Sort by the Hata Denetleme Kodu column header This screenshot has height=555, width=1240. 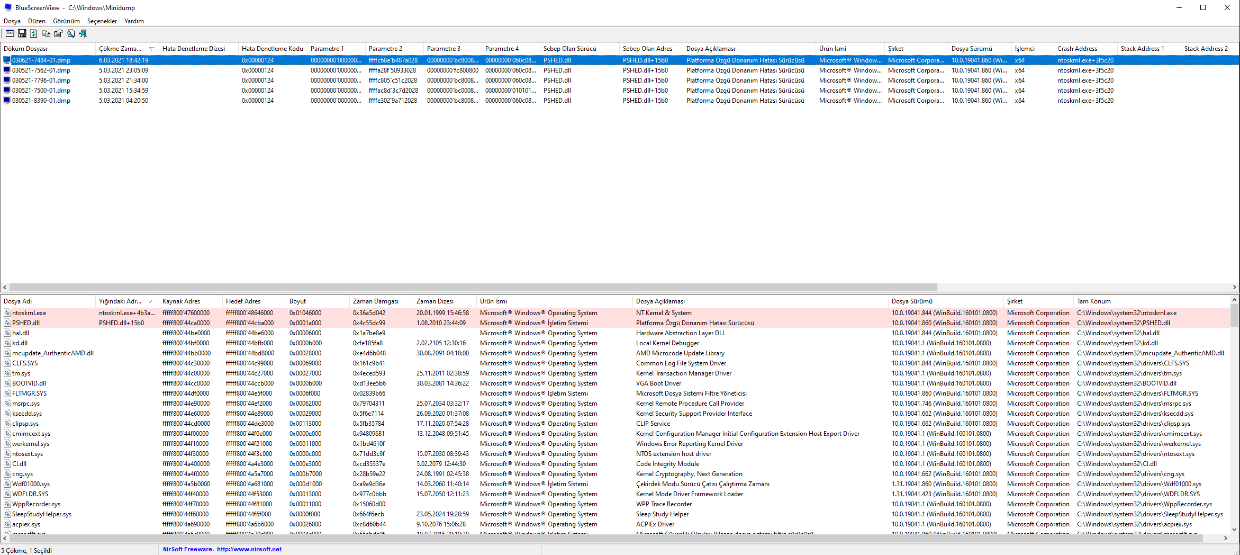pyautogui.click(x=273, y=49)
